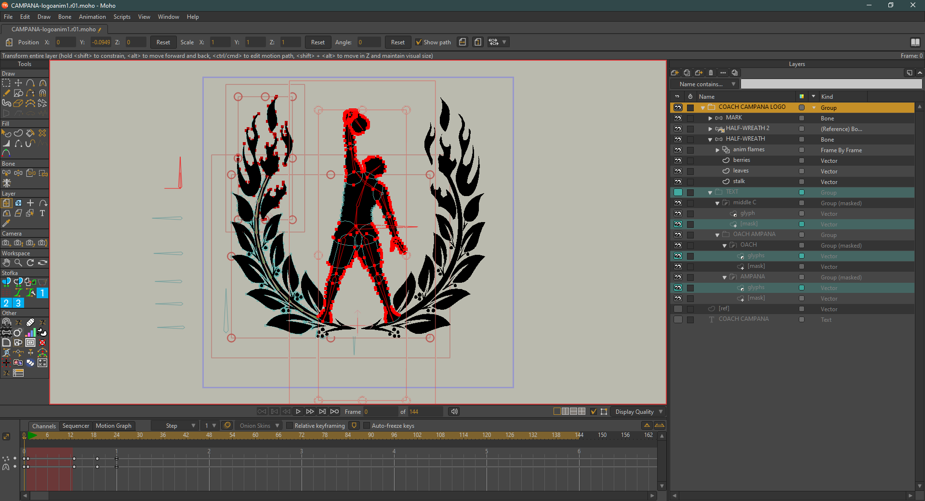Viewport: 925px width, 501px height.
Task: Select the Text layer tool (T)
Action: 42,213
